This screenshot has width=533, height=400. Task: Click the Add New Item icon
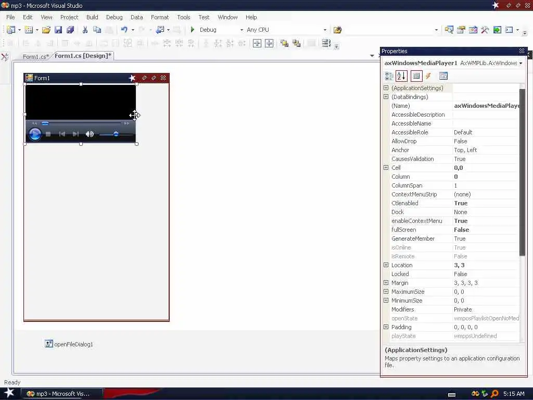click(x=29, y=30)
